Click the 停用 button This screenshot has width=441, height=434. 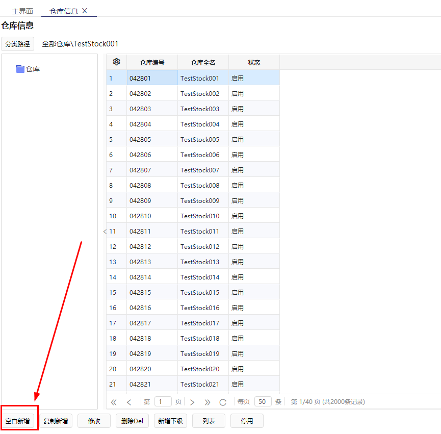coord(247,421)
